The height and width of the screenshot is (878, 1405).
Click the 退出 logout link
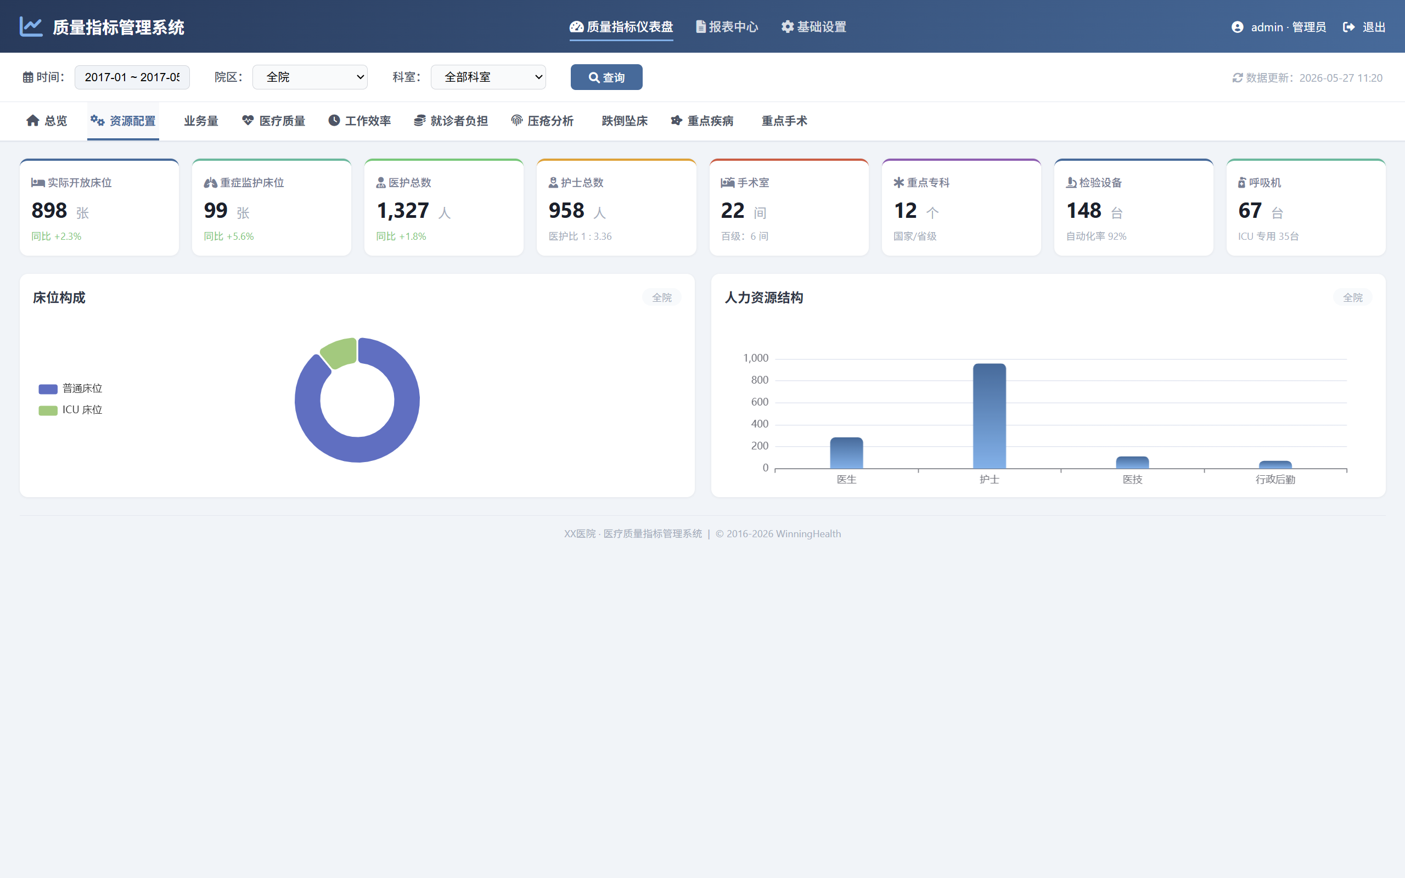(x=1364, y=27)
